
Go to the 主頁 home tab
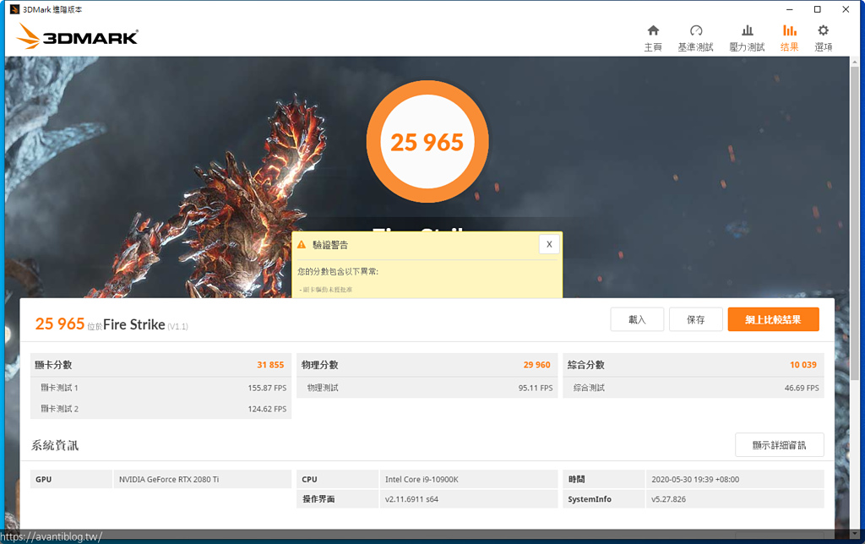pyautogui.click(x=653, y=38)
